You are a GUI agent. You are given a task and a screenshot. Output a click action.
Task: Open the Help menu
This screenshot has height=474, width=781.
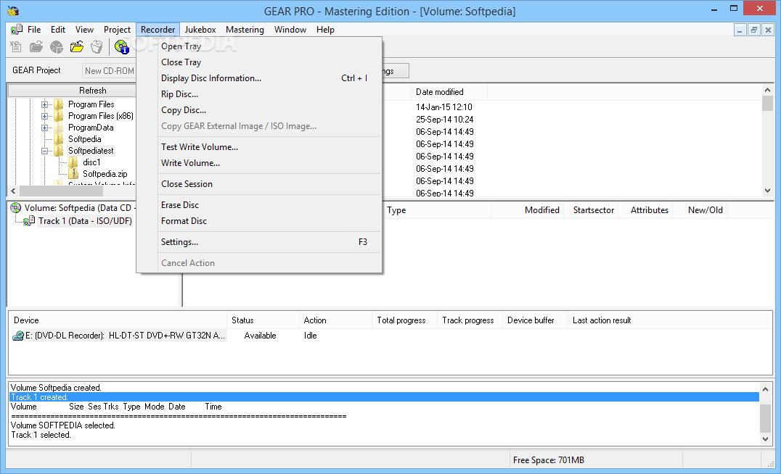325,29
